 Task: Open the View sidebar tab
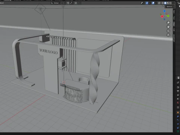point(174,24)
